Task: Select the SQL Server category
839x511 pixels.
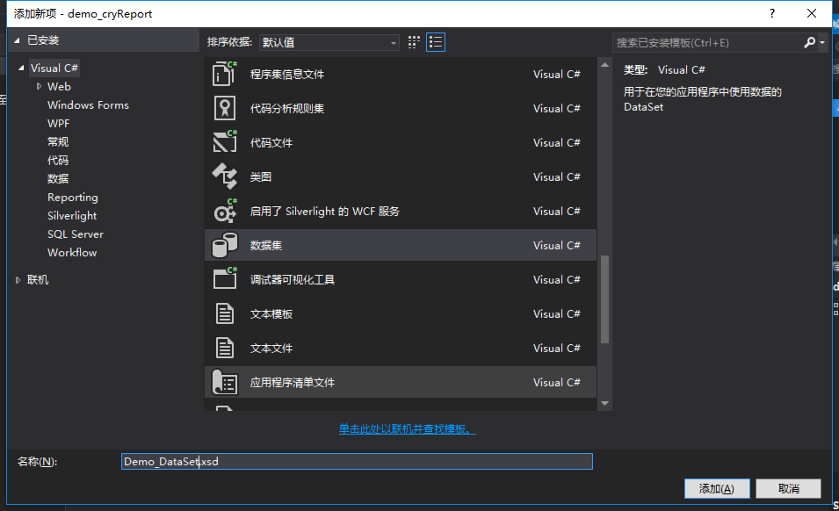Action: [76, 234]
